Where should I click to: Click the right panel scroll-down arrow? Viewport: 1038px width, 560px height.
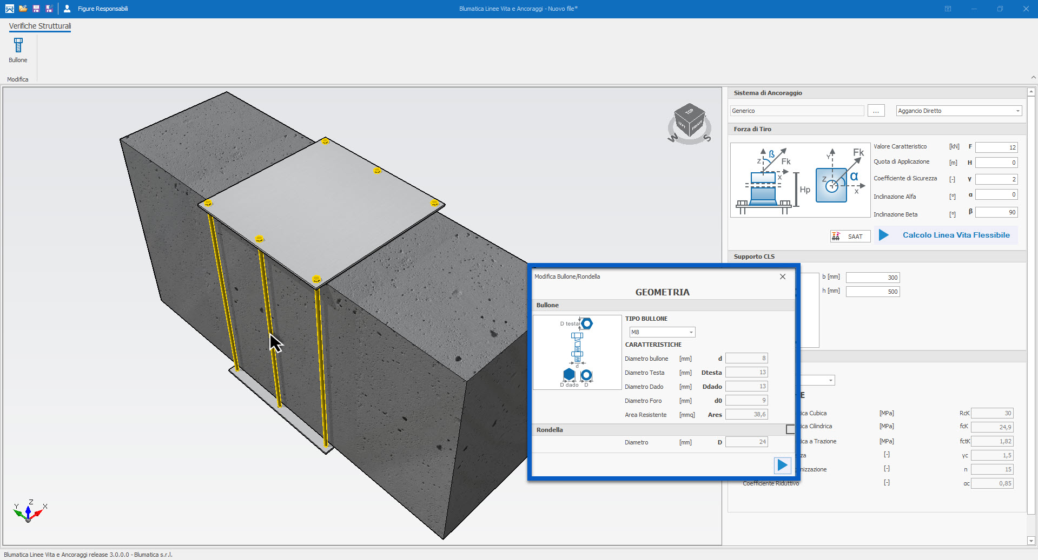[x=1031, y=541]
